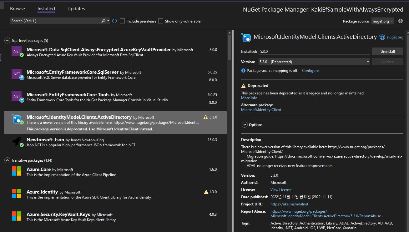409x232 pixels.
Task: Open alternate package Microsoft.Identity.Client link
Action: [261, 110]
